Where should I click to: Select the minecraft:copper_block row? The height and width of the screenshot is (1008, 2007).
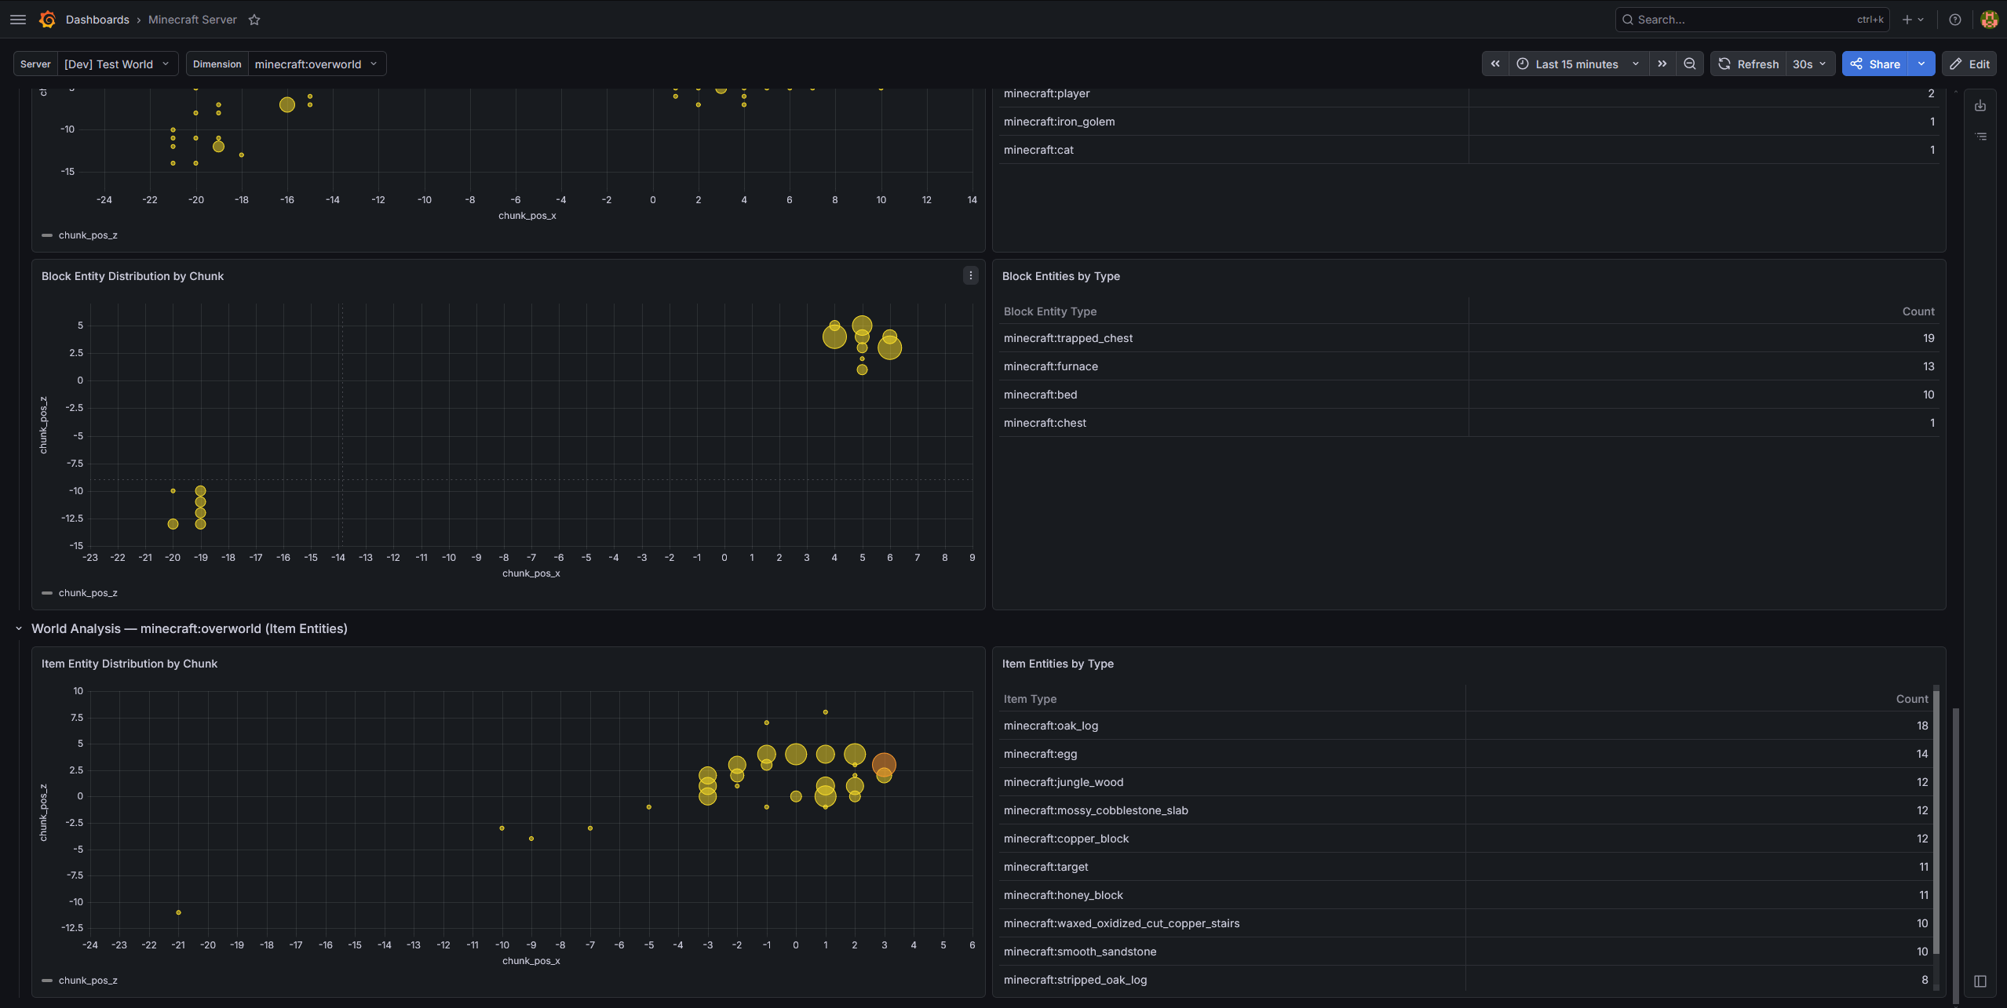(x=1465, y=839)
